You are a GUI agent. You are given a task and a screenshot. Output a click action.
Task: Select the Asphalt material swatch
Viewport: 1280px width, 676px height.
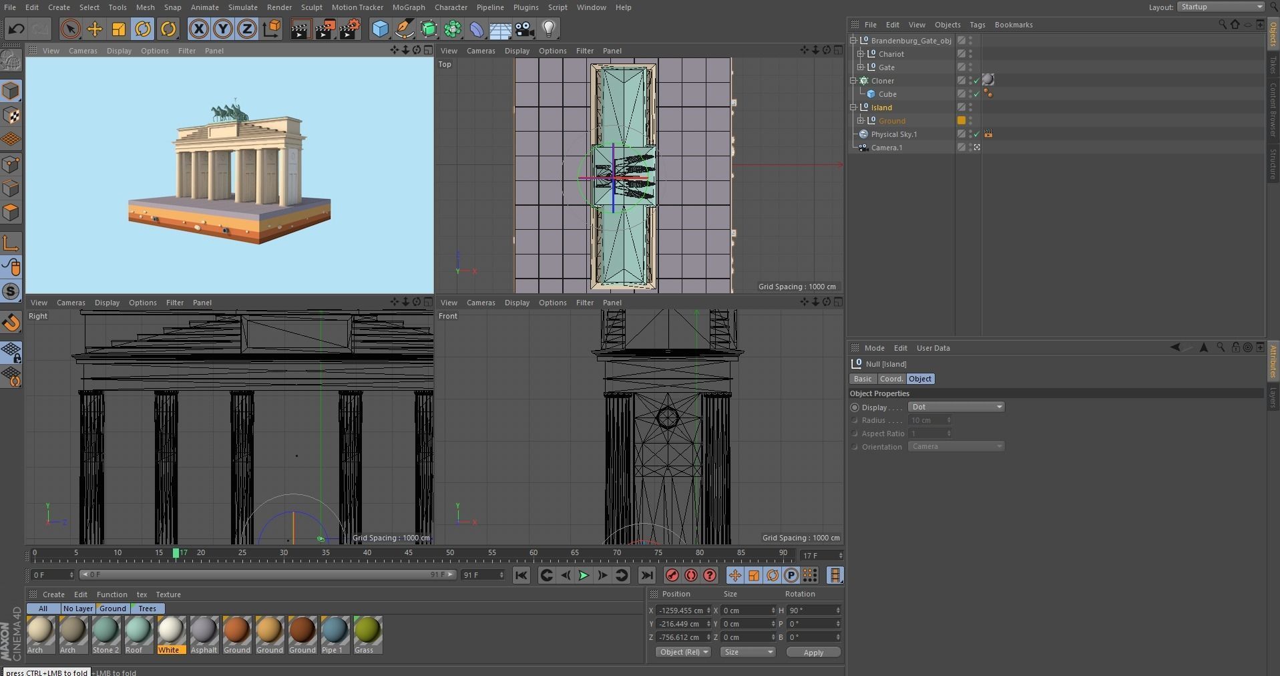point(204,635)
